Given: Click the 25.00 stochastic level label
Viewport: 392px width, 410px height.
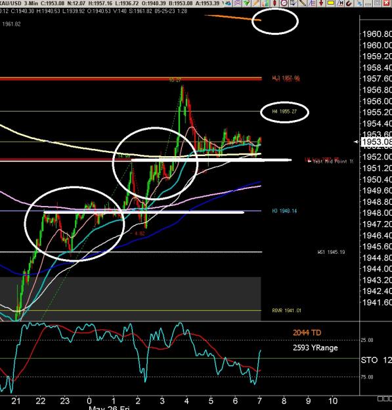Looking at the screenshot, I should [x=367, y=340].
